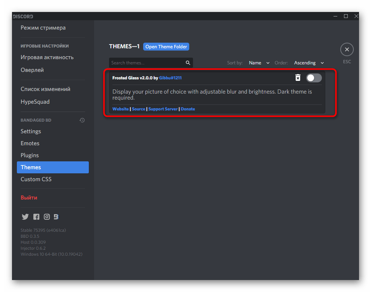Click the search magnifier icon

click(x=188, y=63)
